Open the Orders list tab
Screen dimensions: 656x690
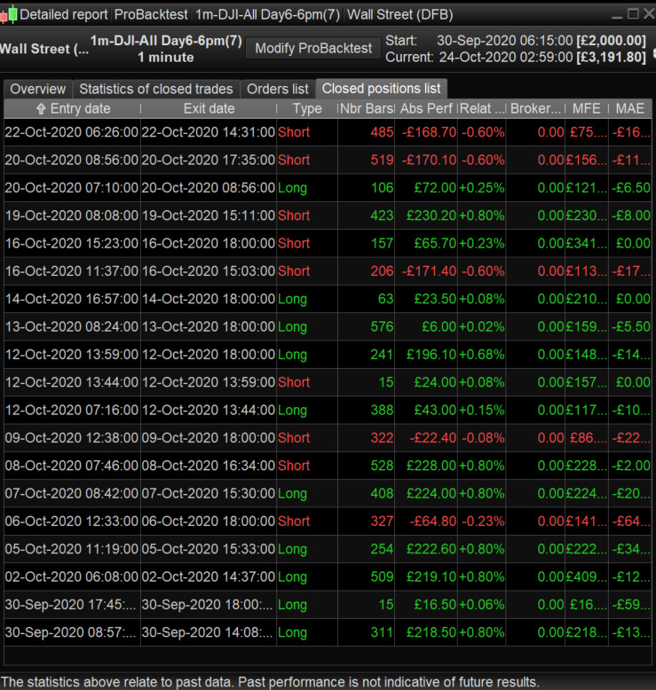click(278, 89)
